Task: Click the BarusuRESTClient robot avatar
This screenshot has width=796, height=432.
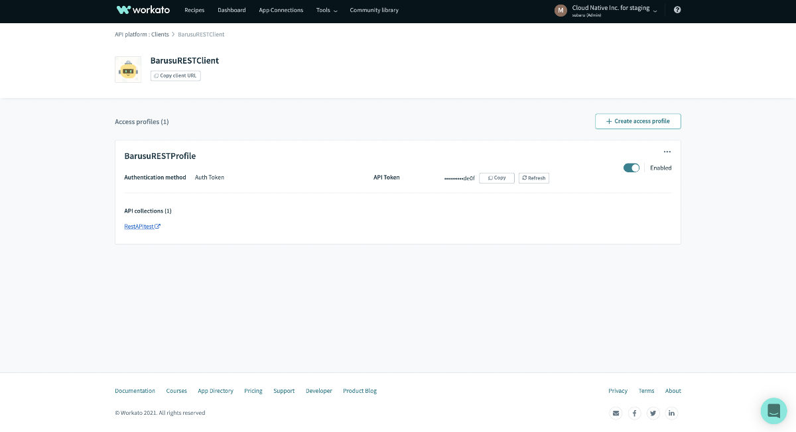Action: [128, 70]
